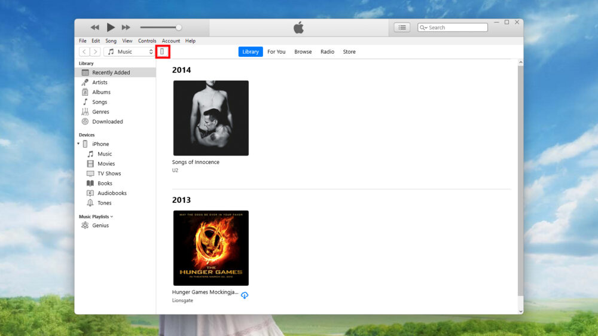Click the vertical scrollbar thumb
This screenshot has height=336, width=598.
coord(521,181)
